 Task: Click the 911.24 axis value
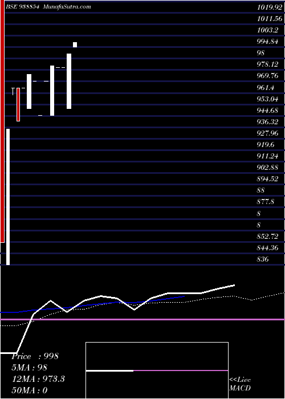(x=267, y=156)
